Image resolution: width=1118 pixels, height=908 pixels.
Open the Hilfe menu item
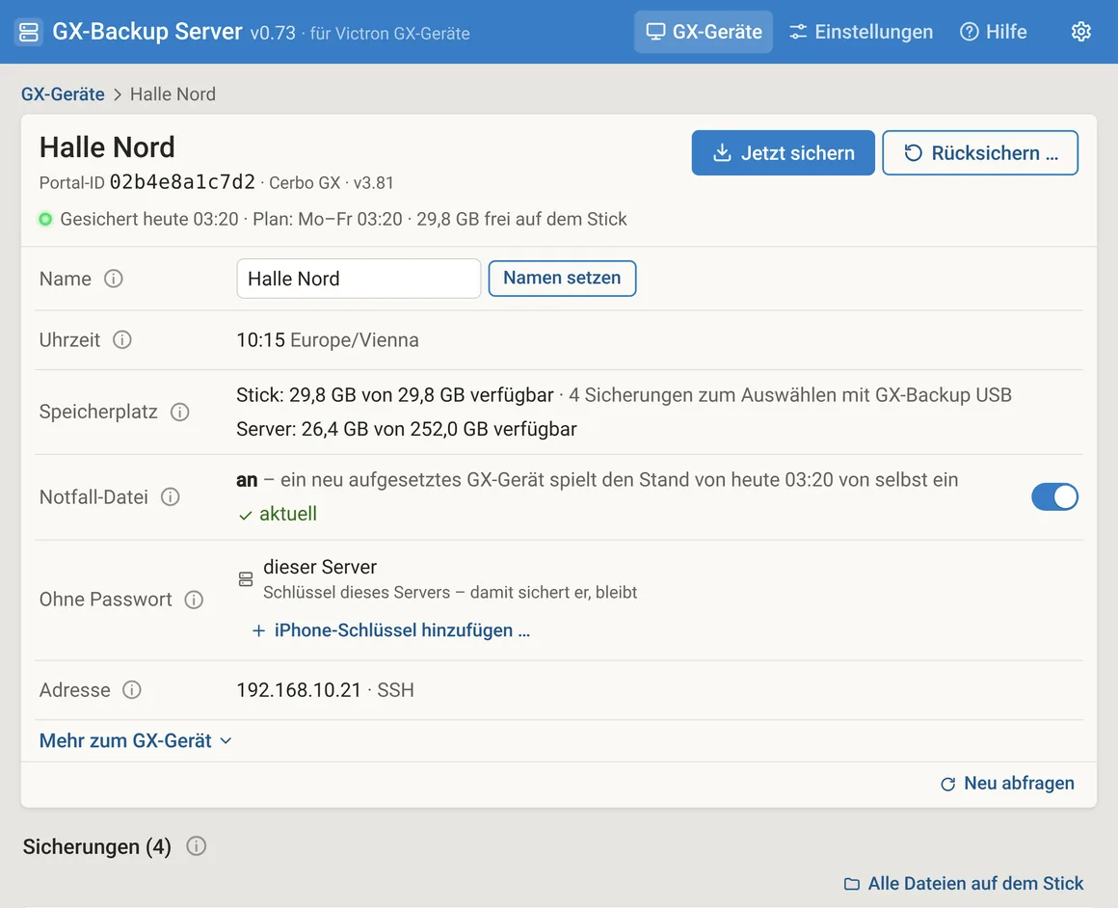click(x=994, y=32)
